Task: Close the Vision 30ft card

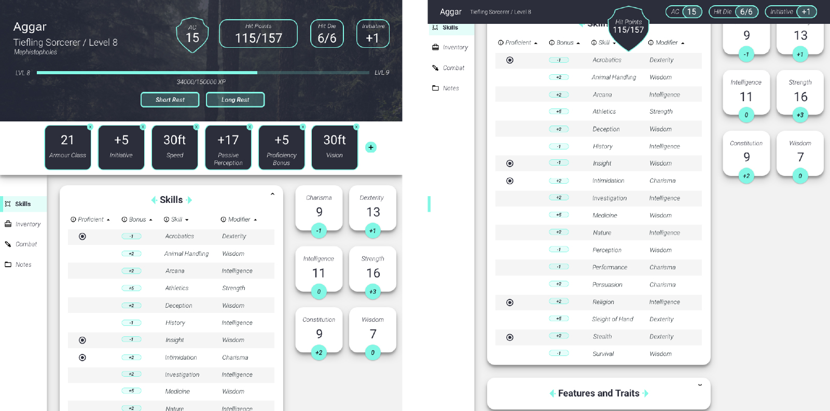Action: click(356, 127)
